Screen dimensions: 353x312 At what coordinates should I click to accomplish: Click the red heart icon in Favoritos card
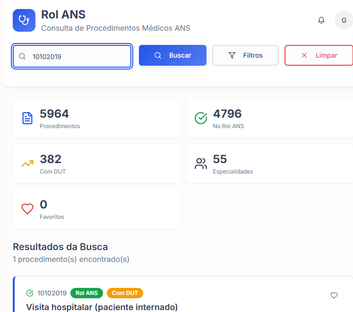28,209
